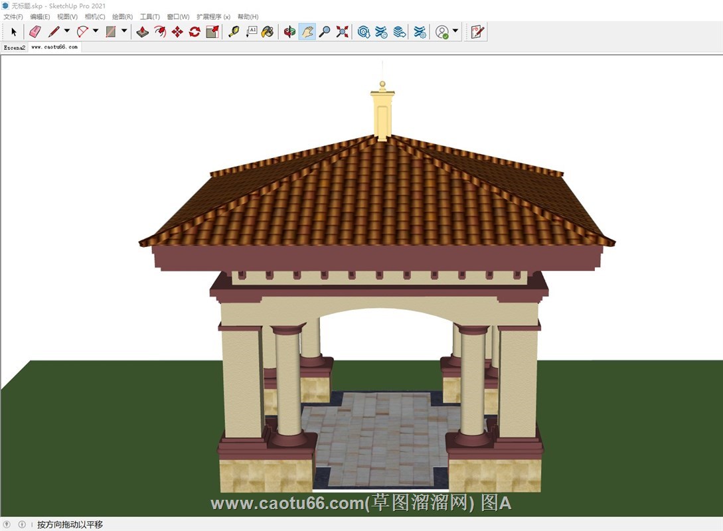The image size is (723, 531).
Task: Open the 文件(F) menu
Action: point(13,17)
